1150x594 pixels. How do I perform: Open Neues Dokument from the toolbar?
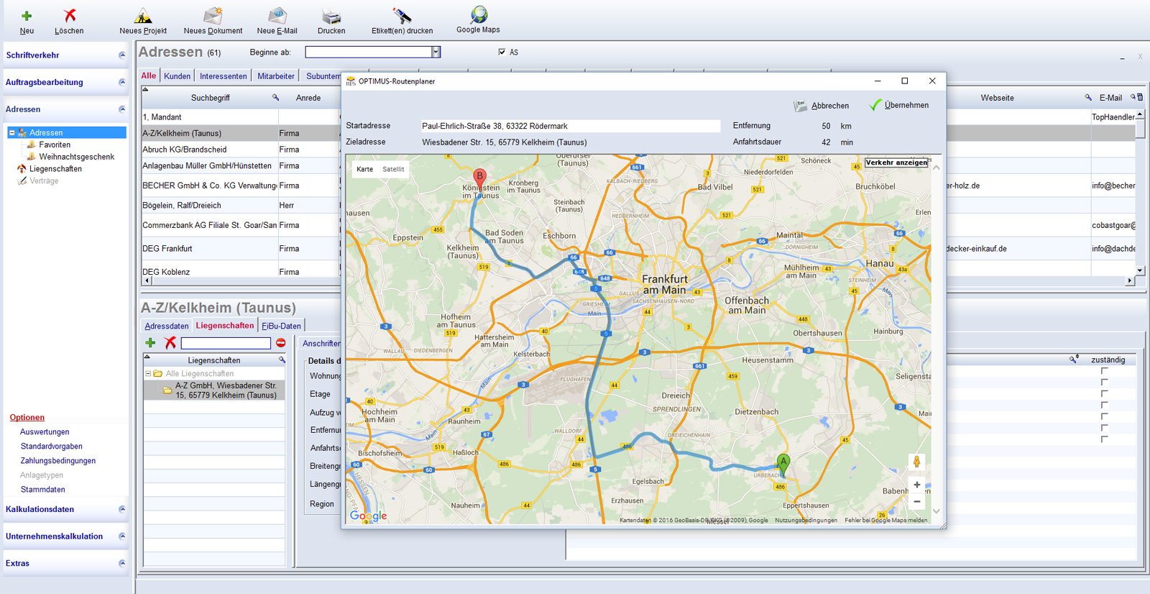[x=213, y=21]
